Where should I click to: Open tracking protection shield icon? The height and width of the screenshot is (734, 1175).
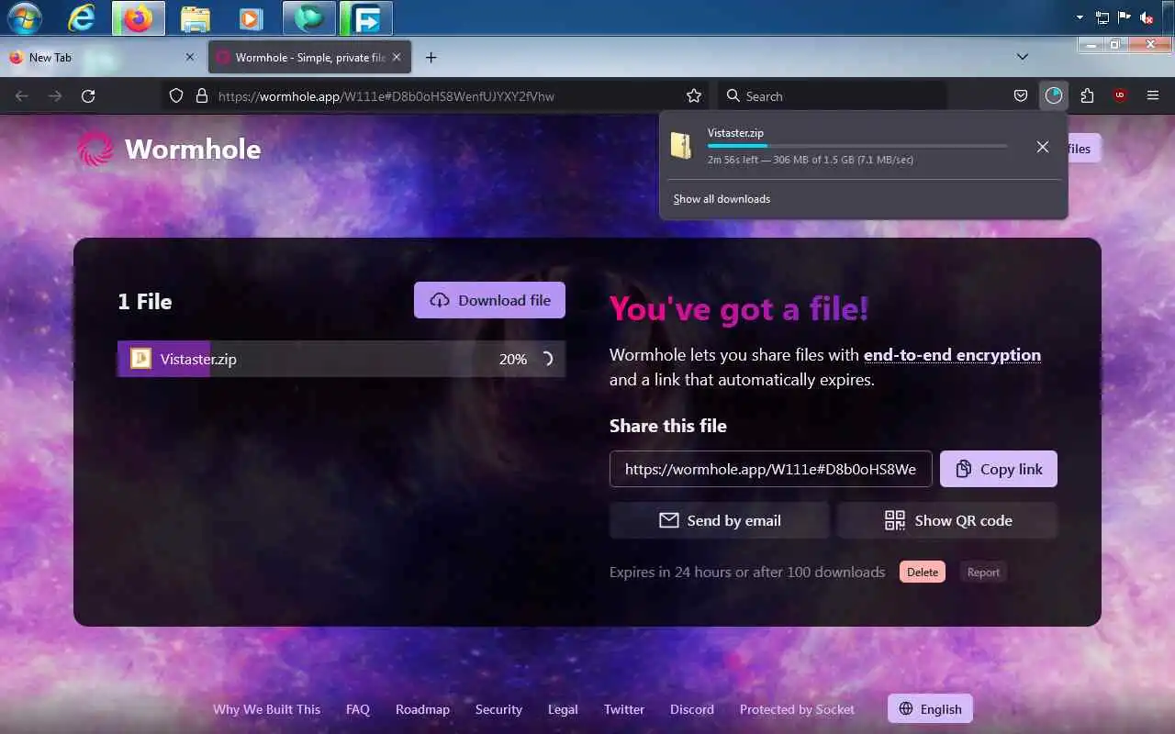coord(177,95)
